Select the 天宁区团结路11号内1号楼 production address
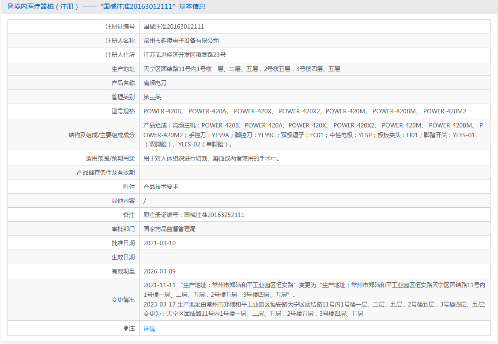This screenshot has width=498, height=344. pos(241,69)
